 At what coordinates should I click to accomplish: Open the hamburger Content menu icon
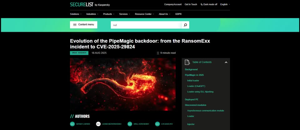point(75,25)
